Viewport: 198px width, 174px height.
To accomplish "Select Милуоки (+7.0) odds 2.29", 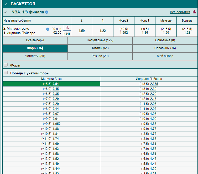I will coord(56,99).
